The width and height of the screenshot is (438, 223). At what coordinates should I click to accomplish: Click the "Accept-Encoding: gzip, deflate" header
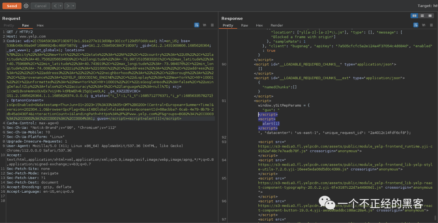[39, 187]
